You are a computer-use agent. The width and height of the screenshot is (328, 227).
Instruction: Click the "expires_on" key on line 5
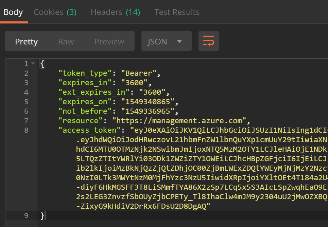pos(85,102)
